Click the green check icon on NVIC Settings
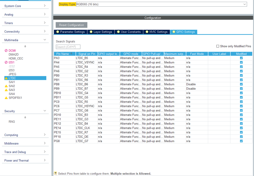 (147, 32)
